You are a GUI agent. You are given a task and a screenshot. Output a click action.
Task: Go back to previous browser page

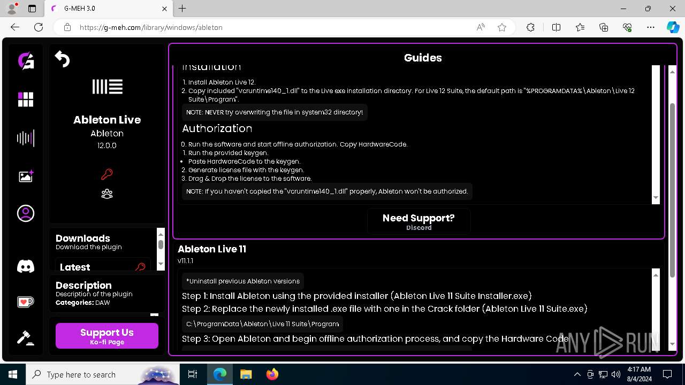tap(15, 27)
